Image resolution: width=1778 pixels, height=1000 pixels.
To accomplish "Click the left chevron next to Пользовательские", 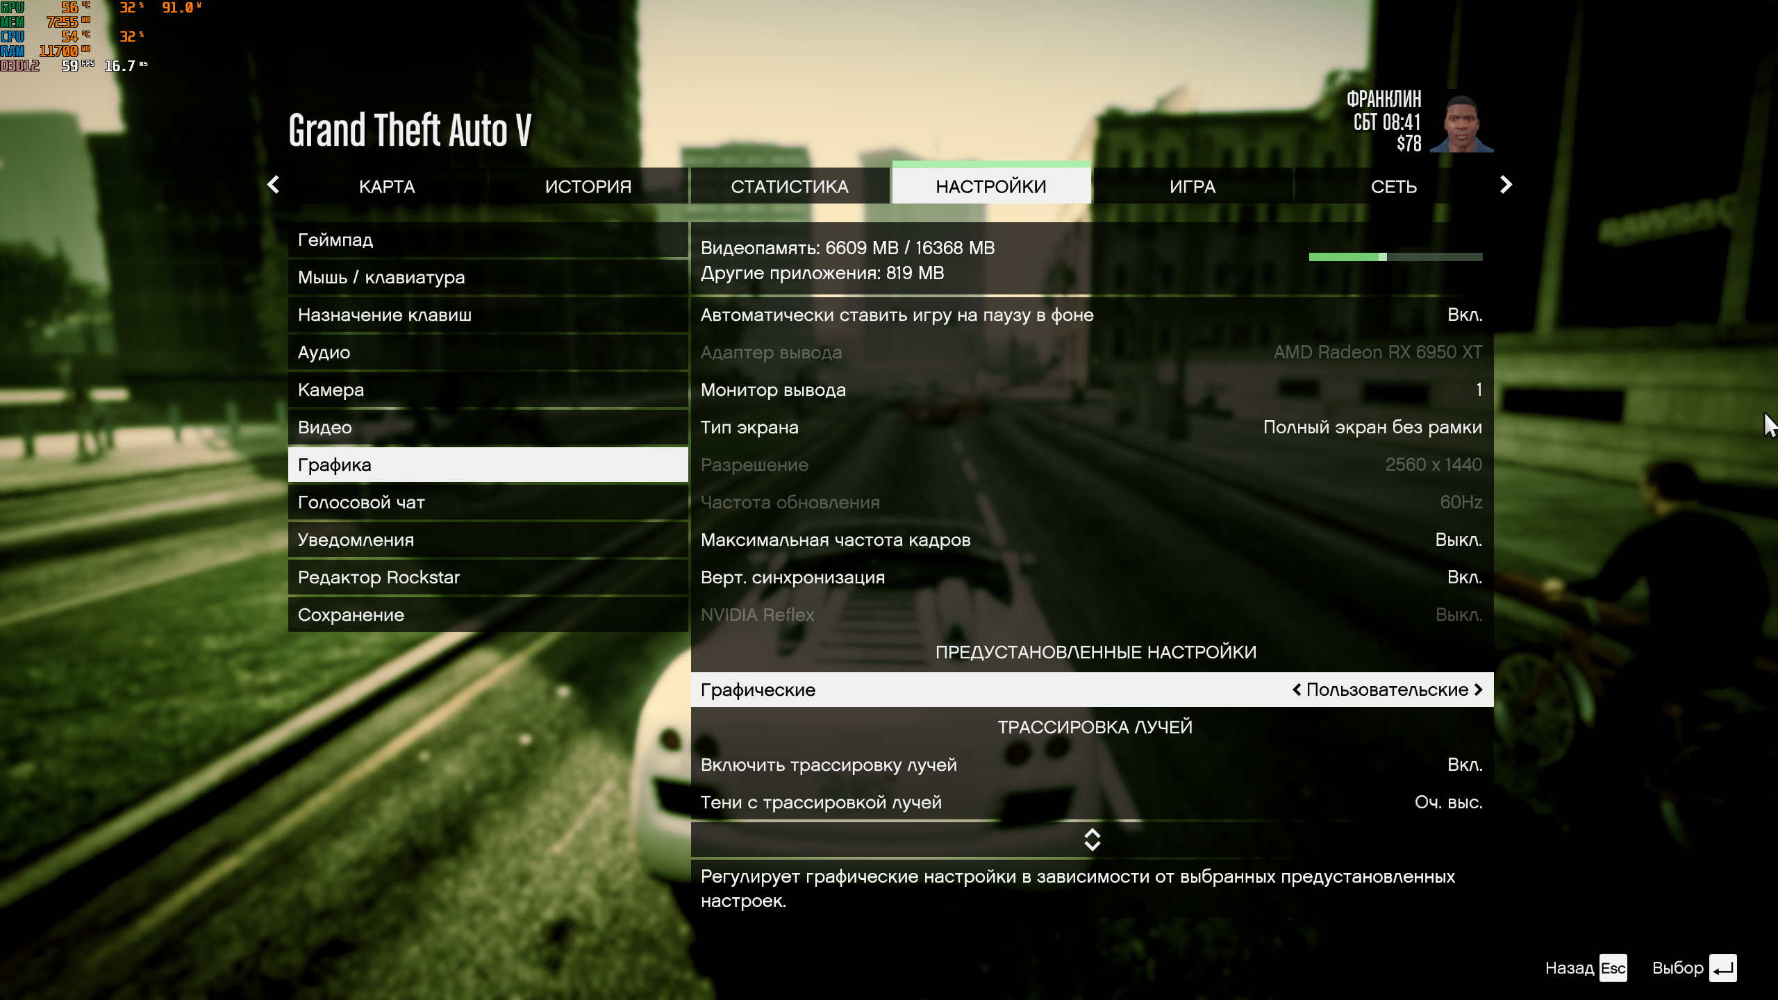I will point(1297,690).
